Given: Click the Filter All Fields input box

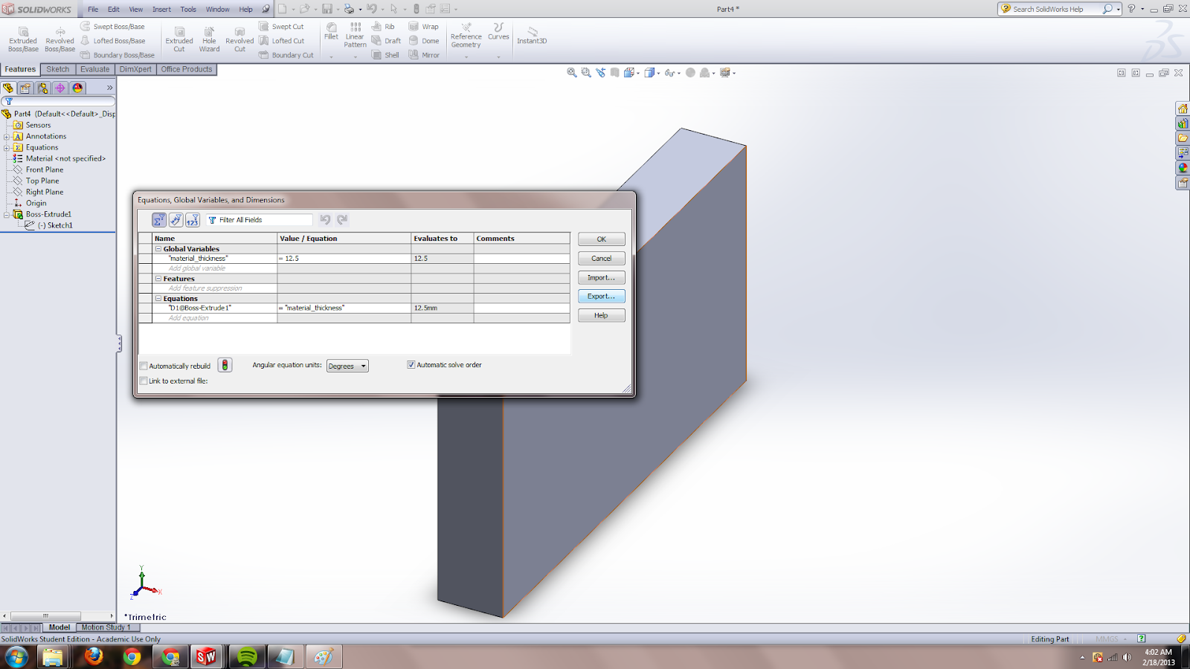Looking at the screenshot, I should (260, 220).
